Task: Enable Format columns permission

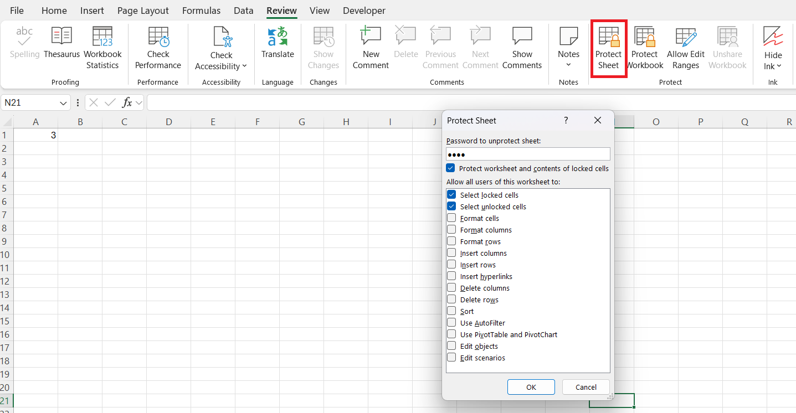Action: [x=451, y=230]
